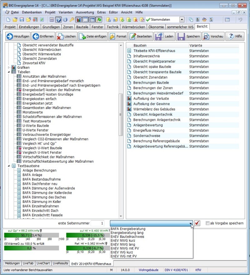The height and width of the screenshot is (275, 250).
Task: Select 'Zinsvorteil KfW' in tree
Action: click(x=34, y=63)
